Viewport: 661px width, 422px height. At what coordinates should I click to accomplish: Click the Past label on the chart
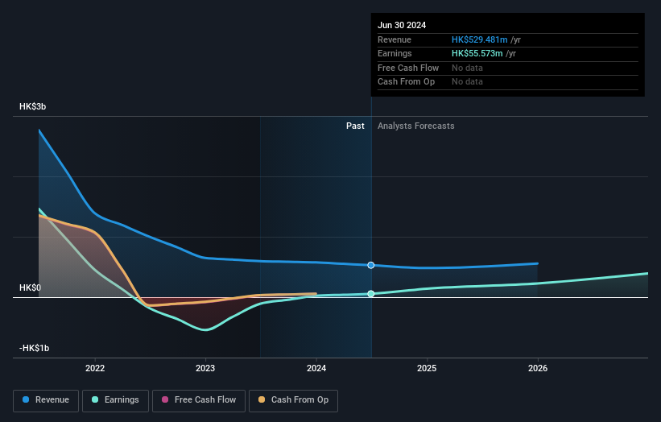(x=355, y=126)
